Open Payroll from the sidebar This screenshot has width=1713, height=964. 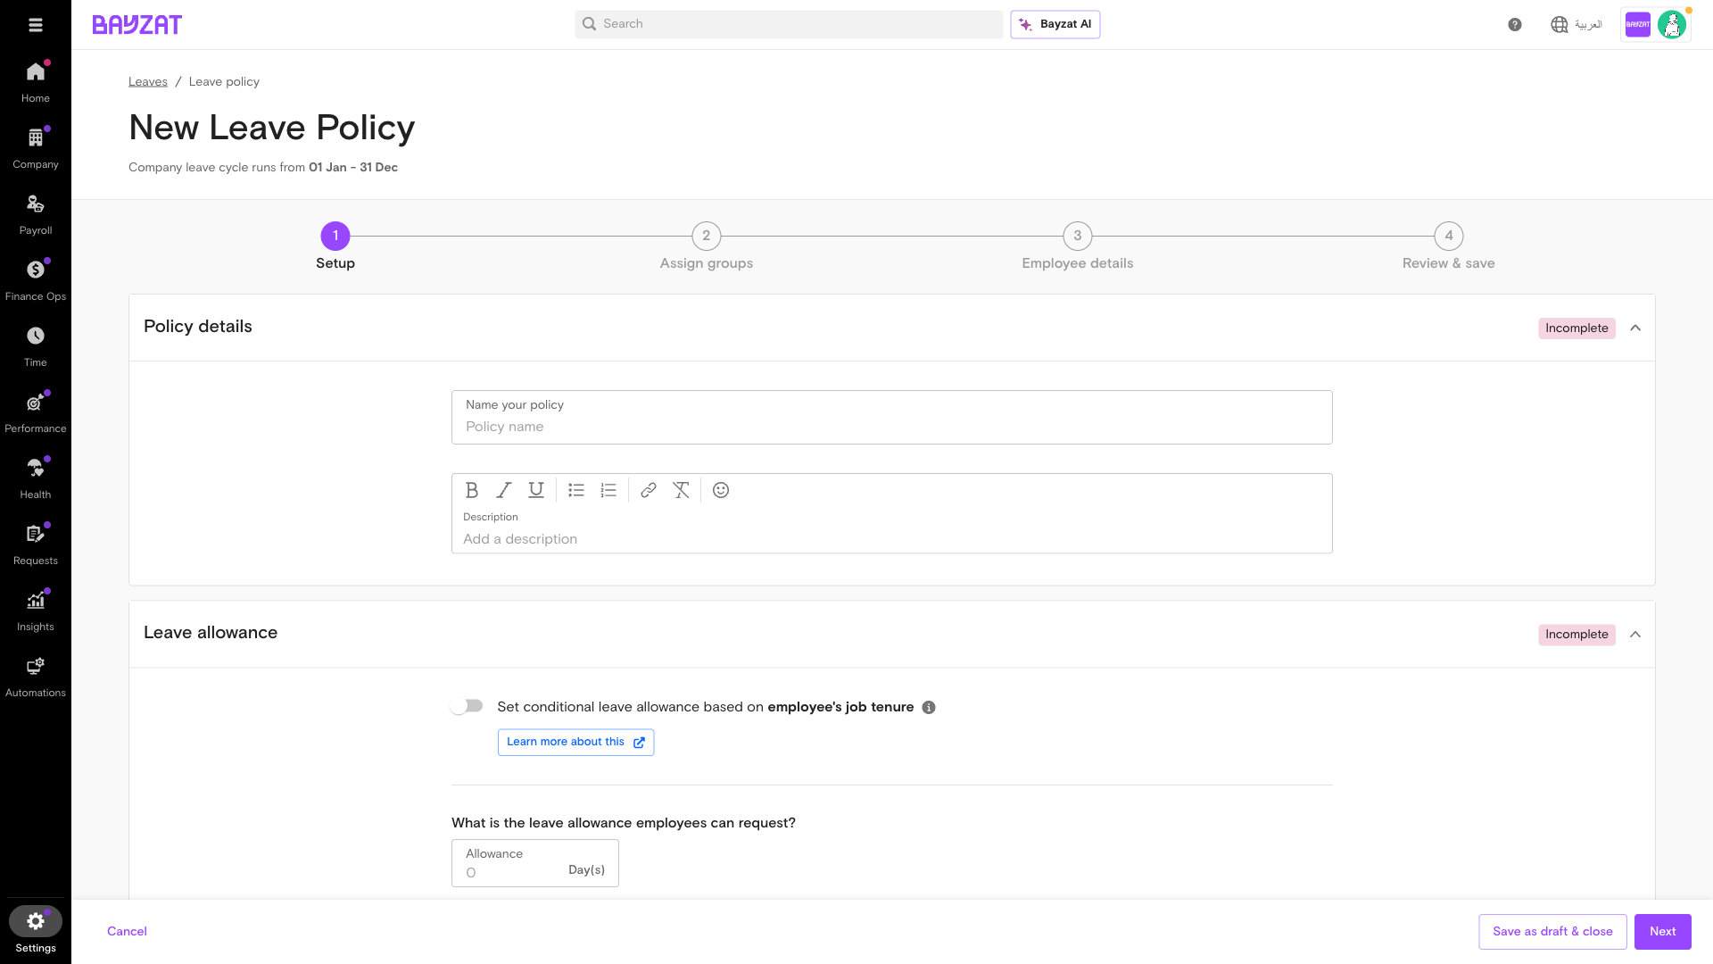coord(36,214)
